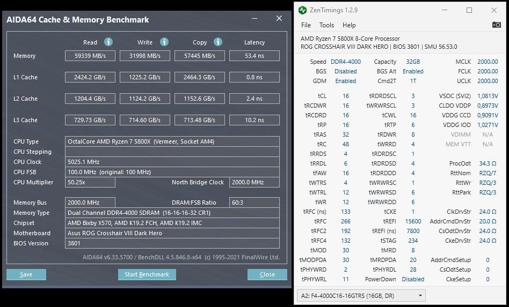This screenshot has height=307, width=509.
Task: Click the BGS Disabled value
Action: click(346, 71)
